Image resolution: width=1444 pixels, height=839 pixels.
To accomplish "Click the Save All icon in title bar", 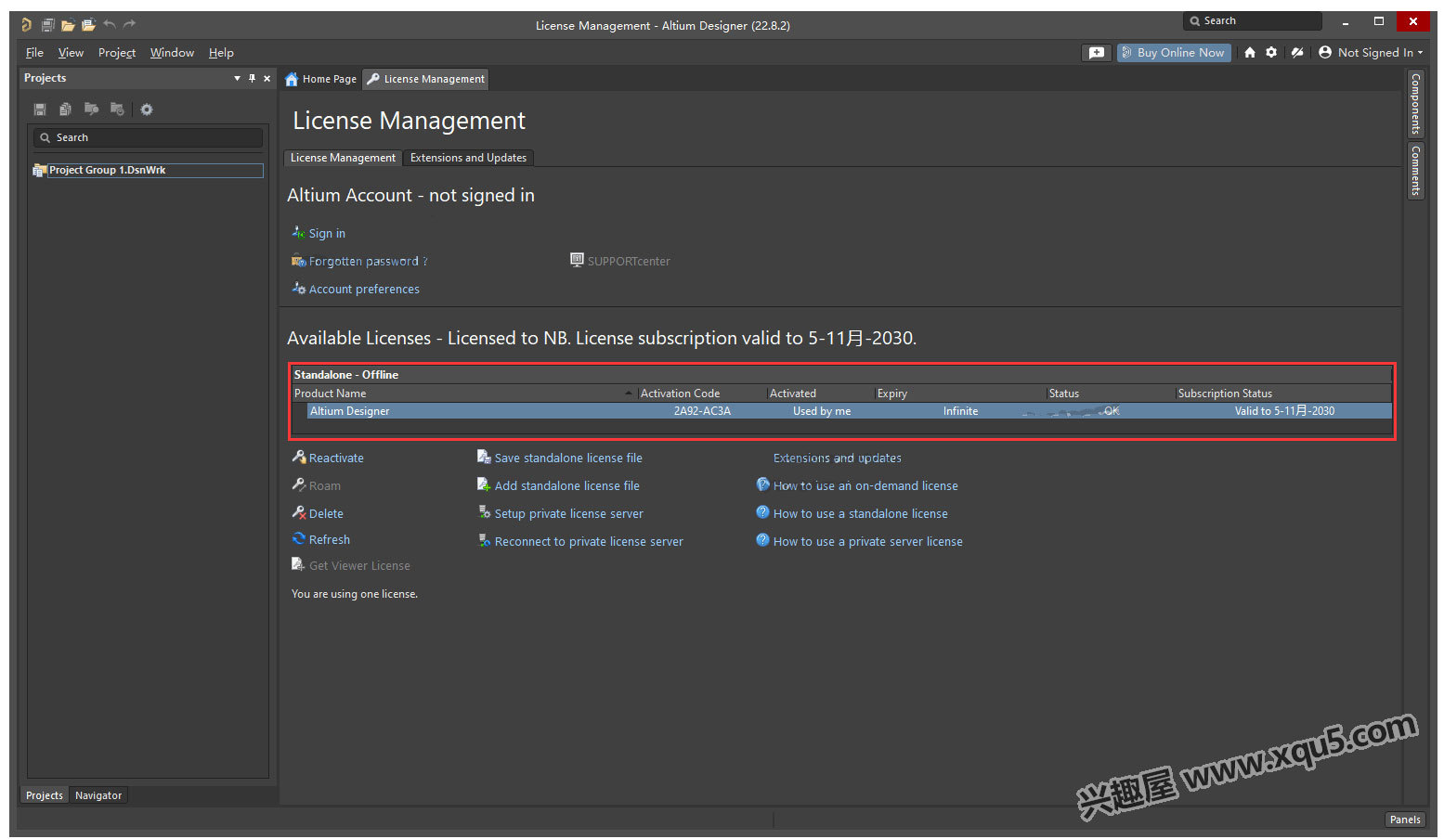I will pos(48,25).
